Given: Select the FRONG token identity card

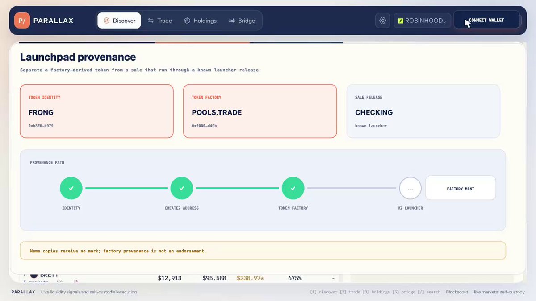Looking at the screenshot, I should 96,111.
